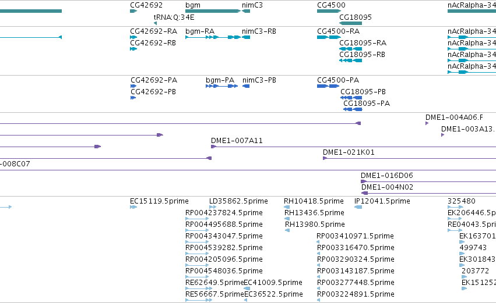Select the 325480 feature

point(456,207)
